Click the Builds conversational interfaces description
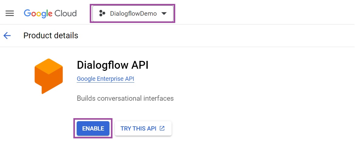Screen dimensions: 355x167 coord(125,98)
